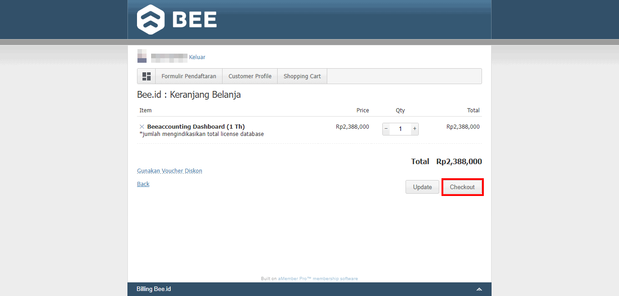This screenshot has width=619, height=296.
Task: Click the Qty column header
Action: click(401, 110)
